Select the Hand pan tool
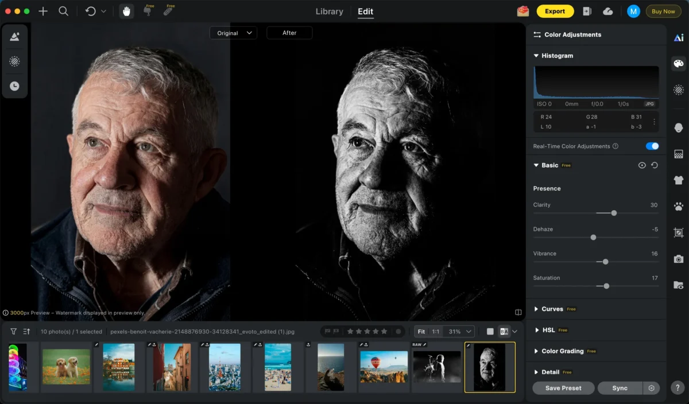Image resolution: width=689 pixels, height=404 pixels. tap(126, 11)
